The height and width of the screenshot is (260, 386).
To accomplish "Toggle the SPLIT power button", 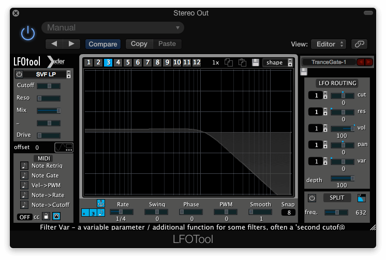I will 312,198.
